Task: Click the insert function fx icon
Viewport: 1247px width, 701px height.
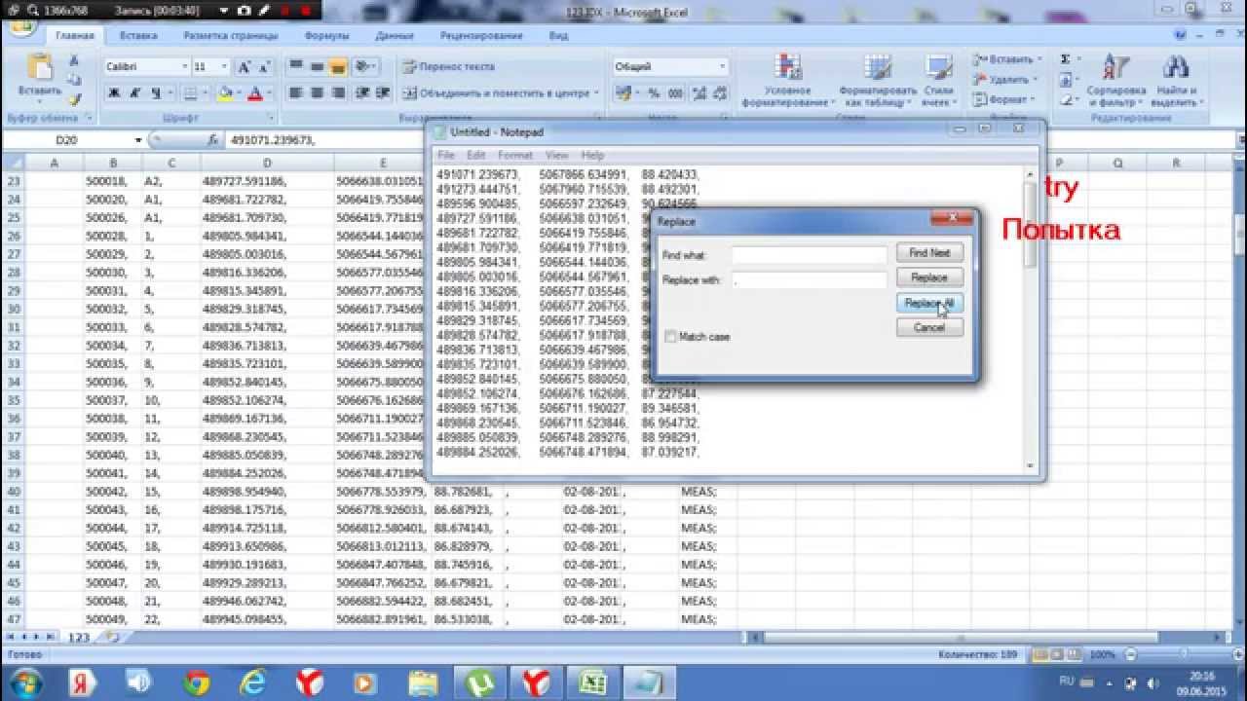Action: click(x=212, y=140)
